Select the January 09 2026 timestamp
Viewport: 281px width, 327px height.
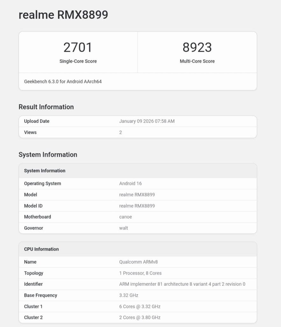click(x=147, y=121)
